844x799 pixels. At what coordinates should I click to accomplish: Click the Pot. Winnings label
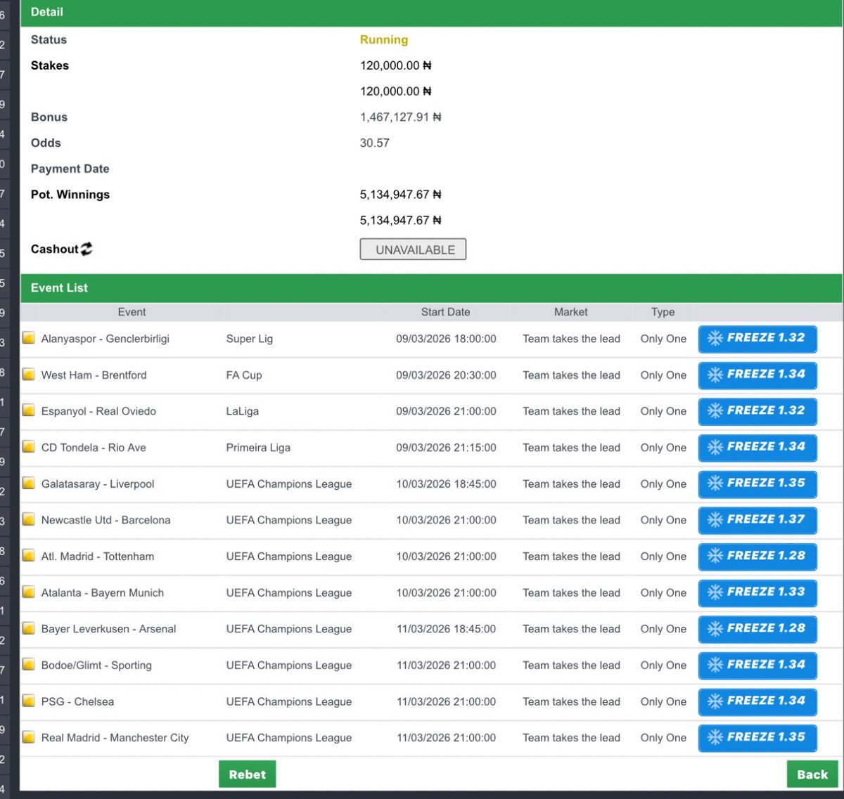[70, 195]
